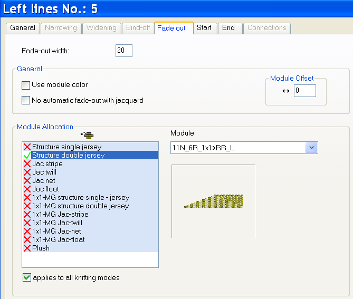
Task: Switch to the General tab
Action: pyautogui.click(x=23, y=28)
